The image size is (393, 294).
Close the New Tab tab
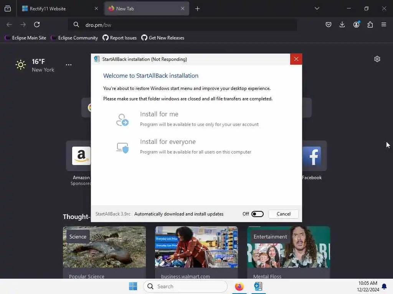tap(183, 8)
